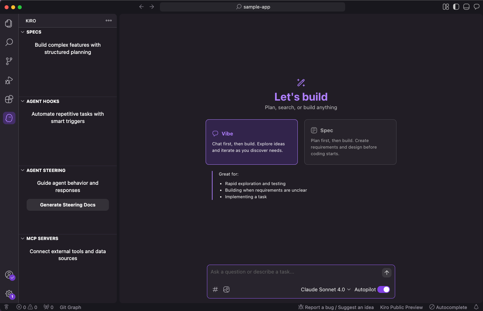Click the send arrow button in chat

tap(387, 273)
